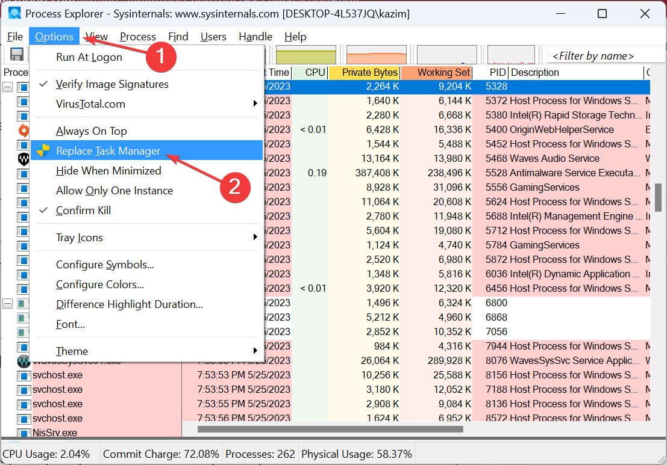Click the OriginWebHelperService orange process icon
Image resolution: width=667 pixels, height=465 pixels.
click(23, 131)
